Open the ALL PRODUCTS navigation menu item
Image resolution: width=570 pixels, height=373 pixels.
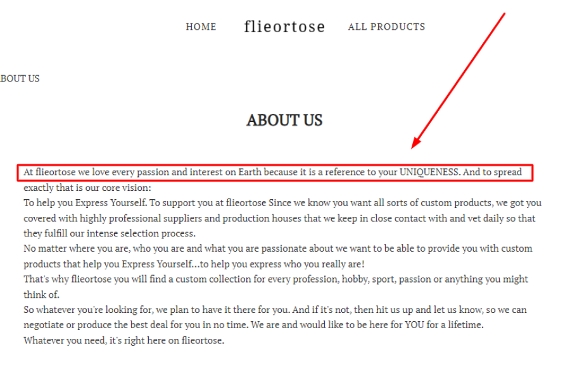[x=386, y=27]
